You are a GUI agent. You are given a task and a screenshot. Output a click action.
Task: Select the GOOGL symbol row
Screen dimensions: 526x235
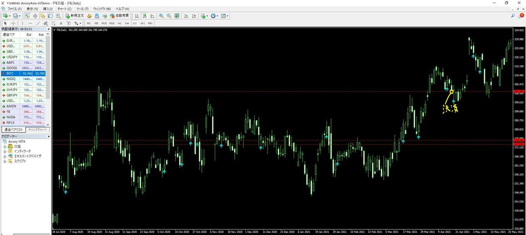tap(23, 68)
